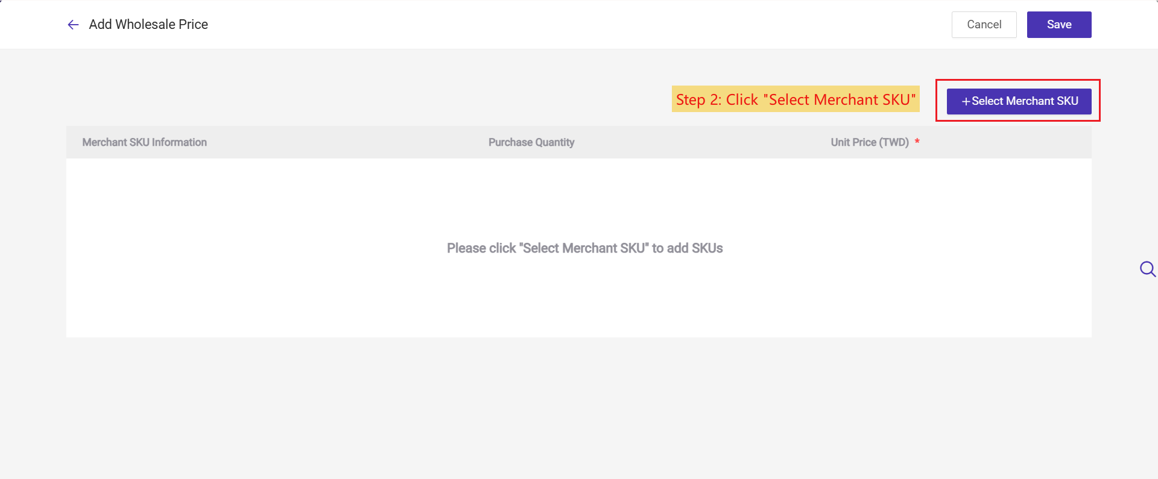1158x479 pixels.
Task: Cancel adding the wholesale price
Action: coord(984,25)
